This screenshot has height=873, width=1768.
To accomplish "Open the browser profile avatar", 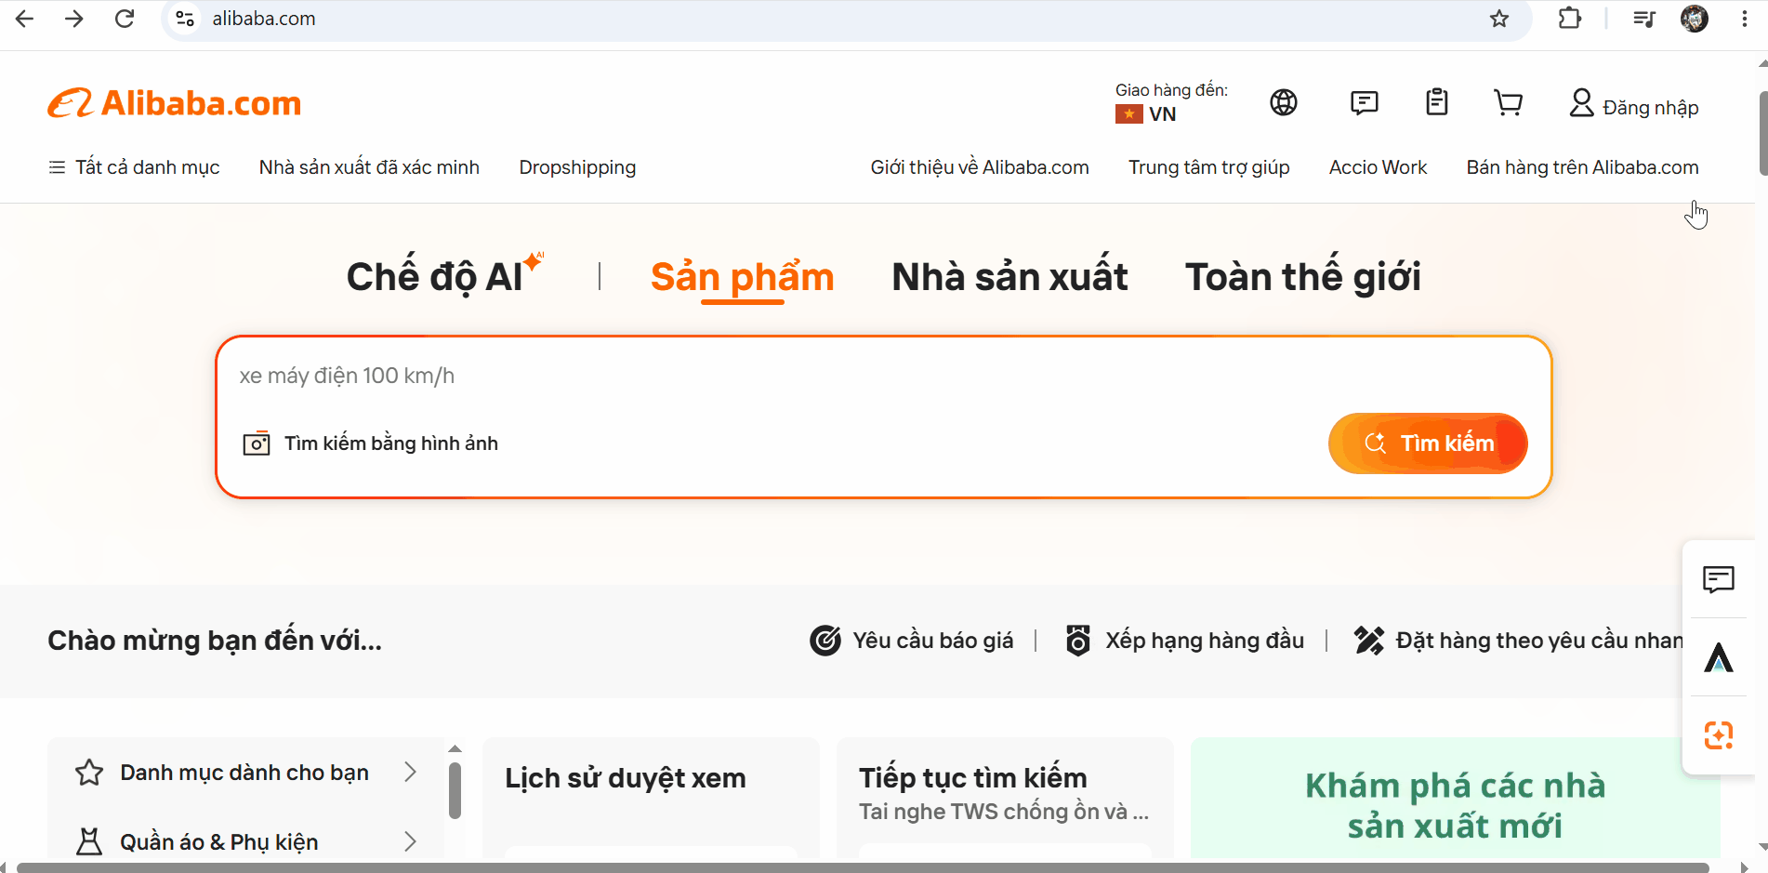I will pos(1695,19).
